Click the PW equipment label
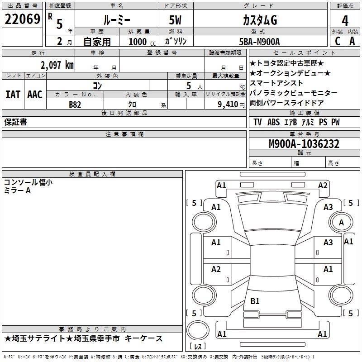362x362 pixels. 335,122
